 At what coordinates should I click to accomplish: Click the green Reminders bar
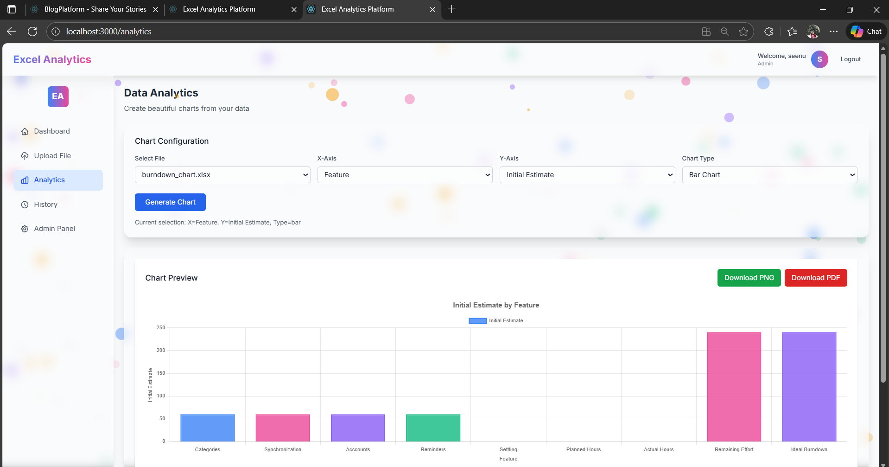433,428
